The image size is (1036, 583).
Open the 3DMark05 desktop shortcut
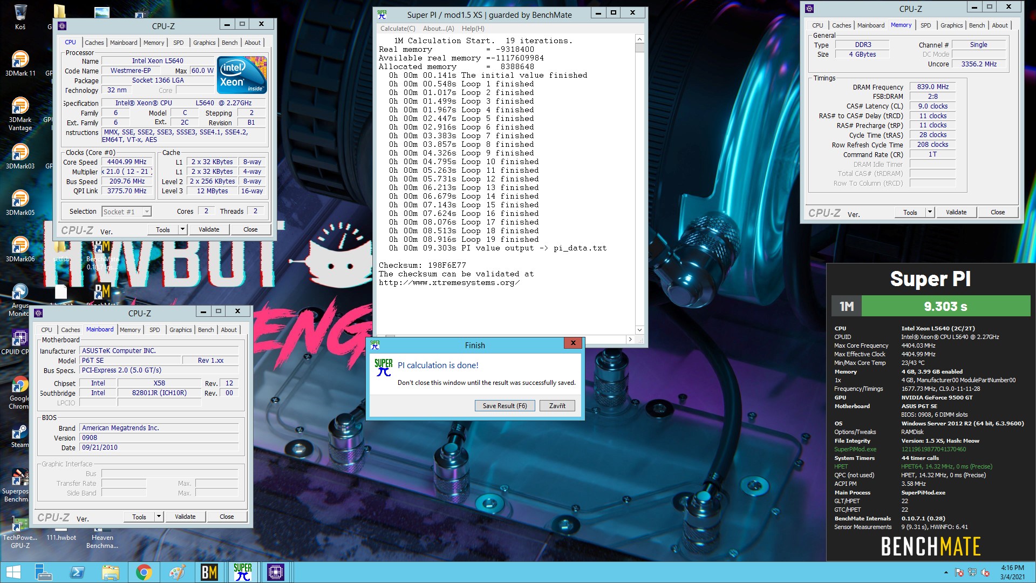coord(20,202)
